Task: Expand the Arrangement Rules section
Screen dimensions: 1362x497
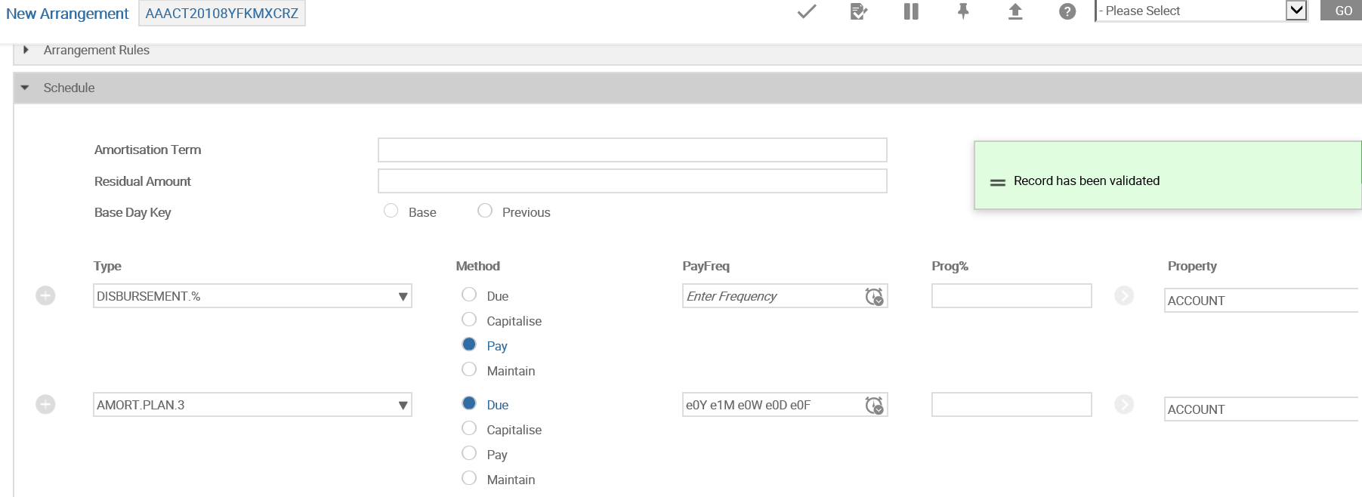Action: [26, 50]
